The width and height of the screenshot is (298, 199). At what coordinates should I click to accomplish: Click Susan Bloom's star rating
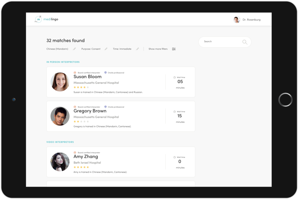tap(81, 87)
